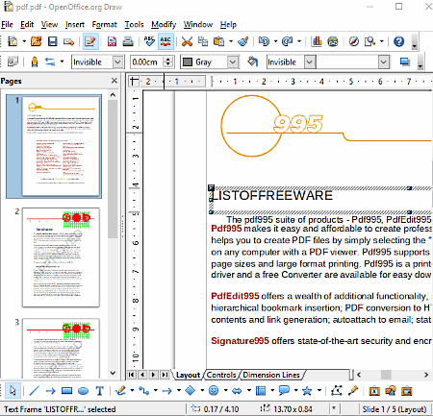
Task: Open the Navigator compass icon
Action: click(354, 41)
